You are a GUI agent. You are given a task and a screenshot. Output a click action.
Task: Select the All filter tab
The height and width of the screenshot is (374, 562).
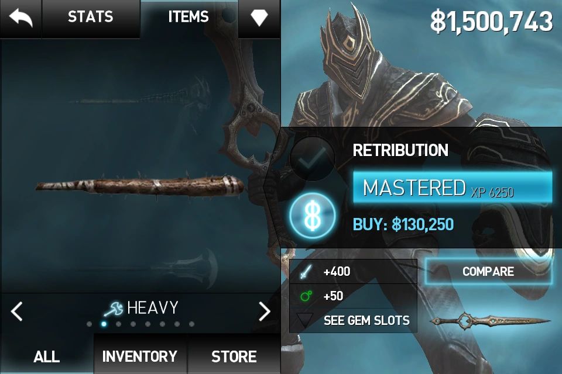point(47,356)
